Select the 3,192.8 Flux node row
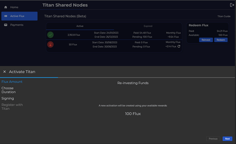The image size is (236, 144). point(74,35)
